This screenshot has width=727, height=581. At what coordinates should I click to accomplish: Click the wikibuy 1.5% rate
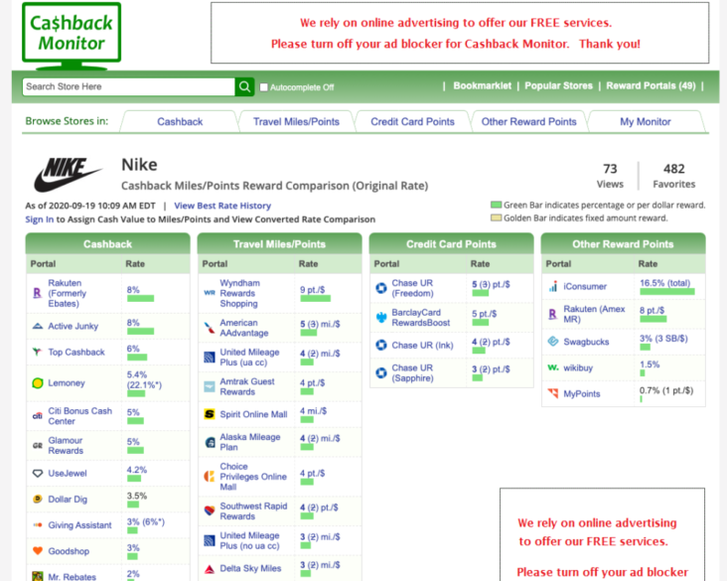[x=650, y=364]
